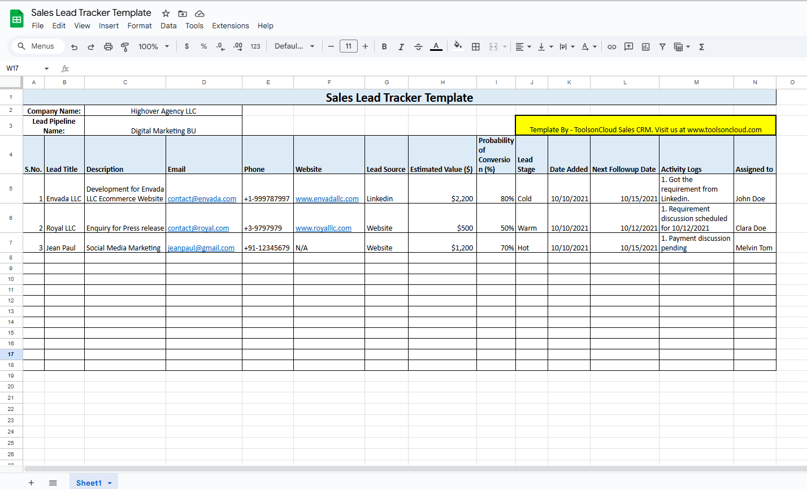Decrease decimal places

point(220,46)
